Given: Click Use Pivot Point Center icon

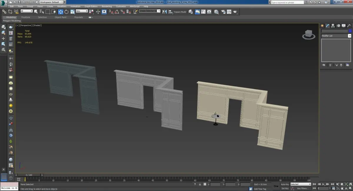Looking at the screenshot, I should pyautogui.click(x=91, y=12).
